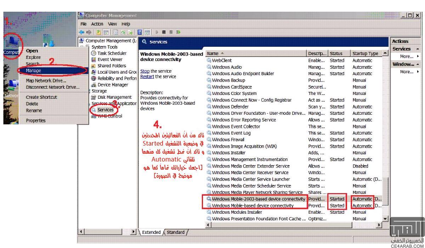The height and width of the screenshot is (248, 425).
Task: Select Device Manager in the tree
Action: pos(110,85)
